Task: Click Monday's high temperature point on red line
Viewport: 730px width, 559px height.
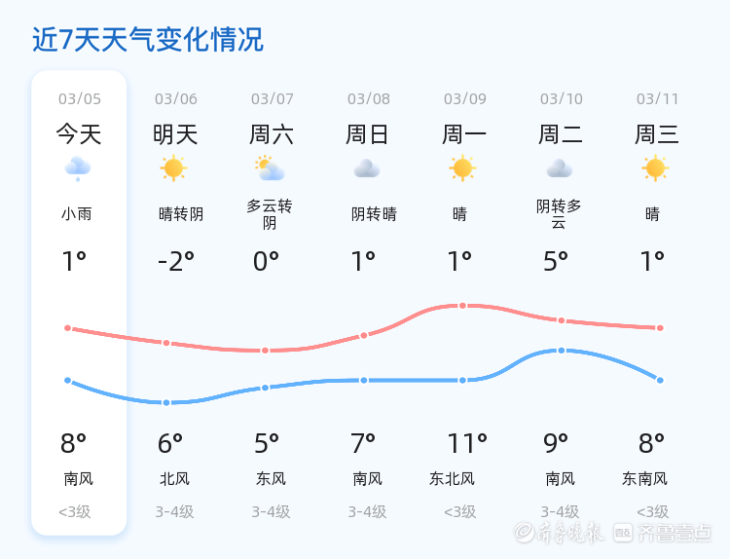Action: 462,306
